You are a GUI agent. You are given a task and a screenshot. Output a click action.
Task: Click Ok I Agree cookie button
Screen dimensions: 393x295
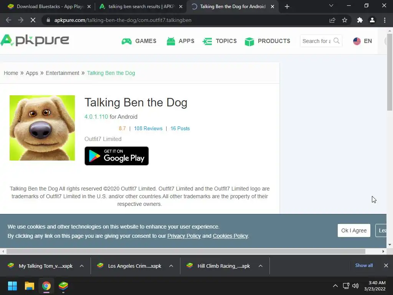pyautogui.click(x=354, y=230)
